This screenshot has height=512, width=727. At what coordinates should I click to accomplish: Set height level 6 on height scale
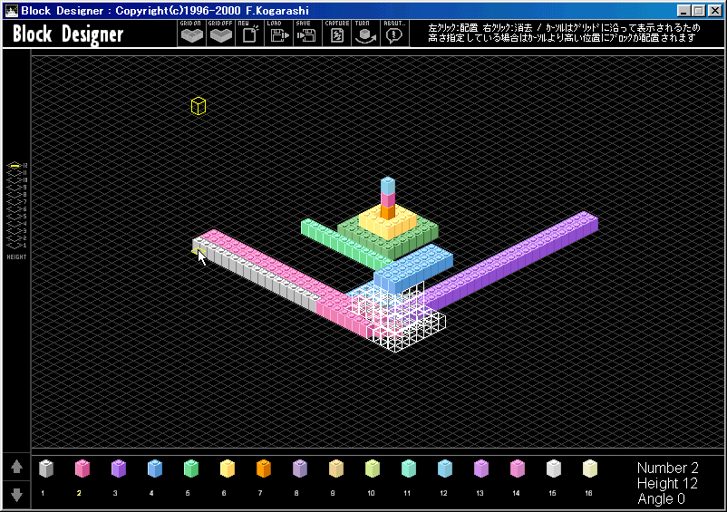16,209
